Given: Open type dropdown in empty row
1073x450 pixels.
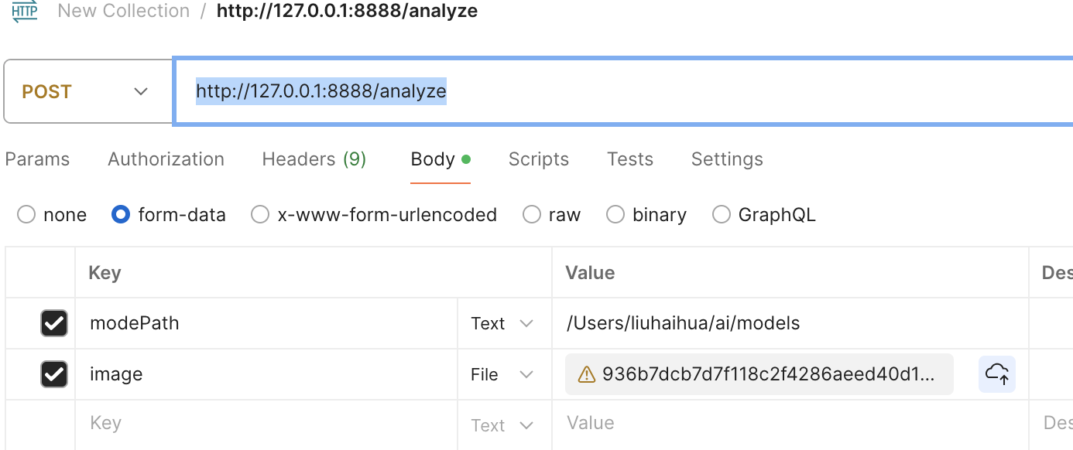Looking at the screenshot, I should (x=502, y=425).
